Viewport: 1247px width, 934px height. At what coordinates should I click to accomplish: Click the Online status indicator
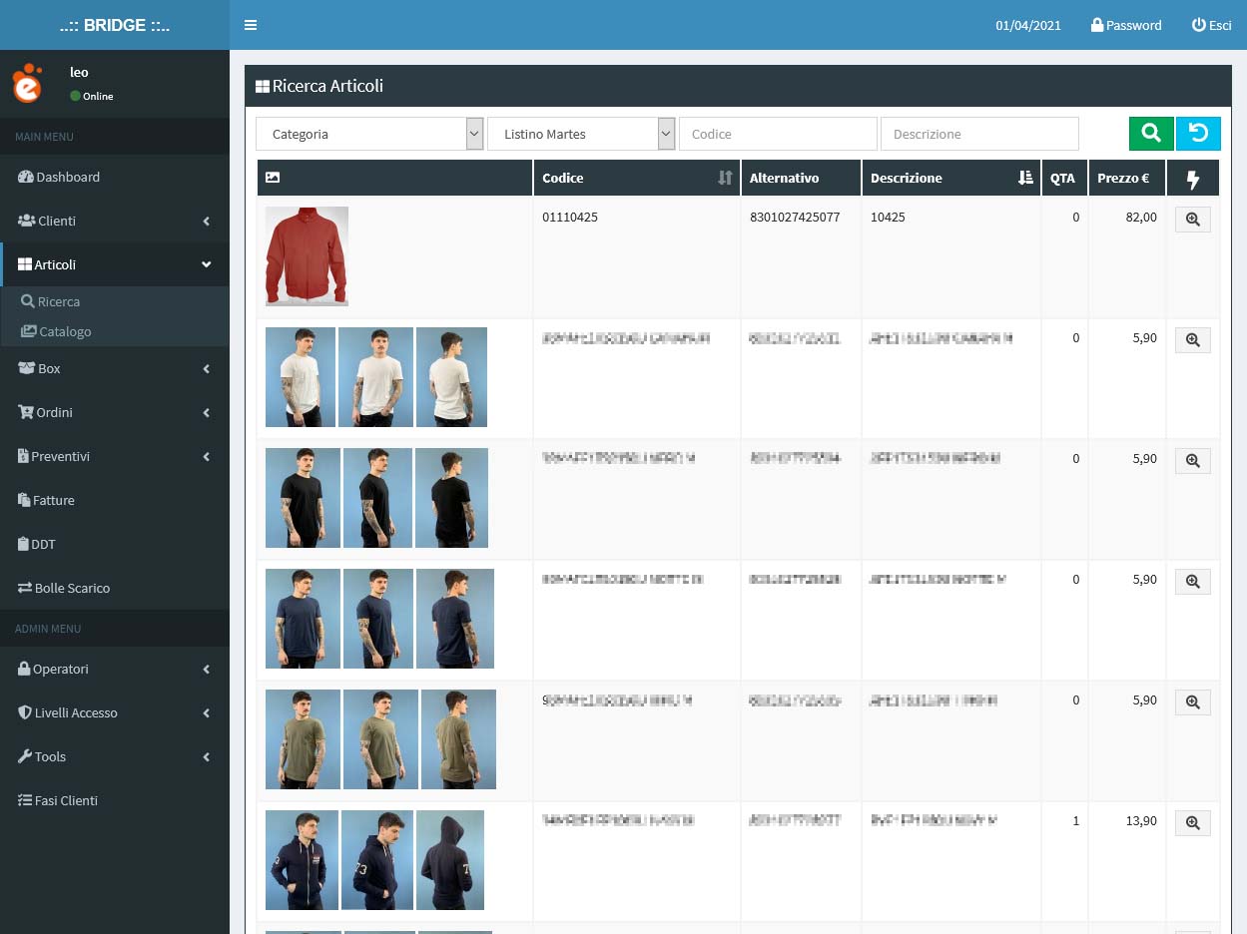(x=92, y=96)
